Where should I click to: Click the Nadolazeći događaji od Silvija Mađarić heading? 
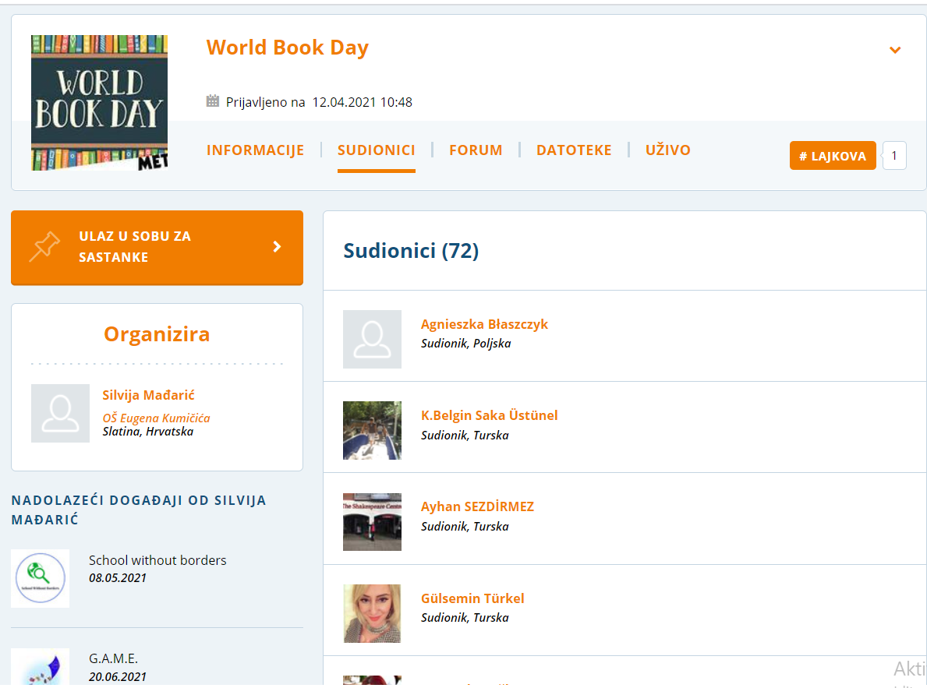[139, 510]
